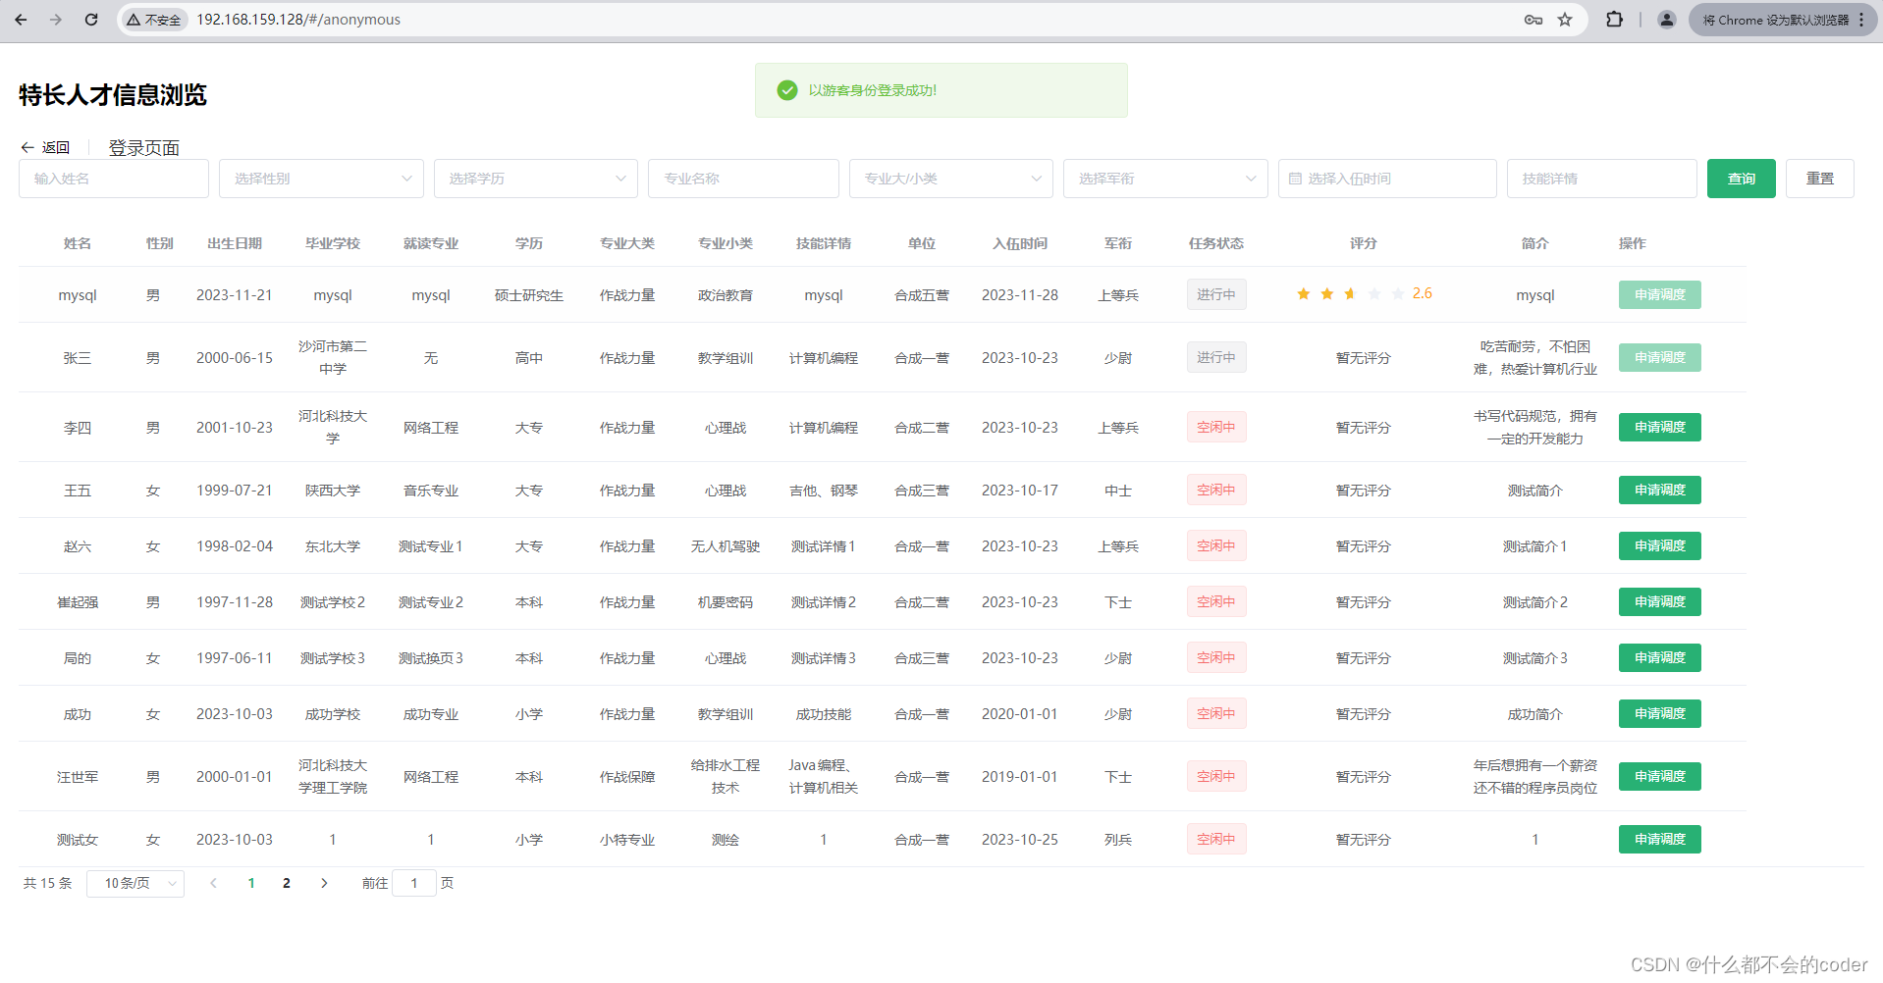Click the 空闲中 status tag for 测试女
Image resolution: width=1883 pixels, height=983 pixels.
click(x=1216, y=839)
